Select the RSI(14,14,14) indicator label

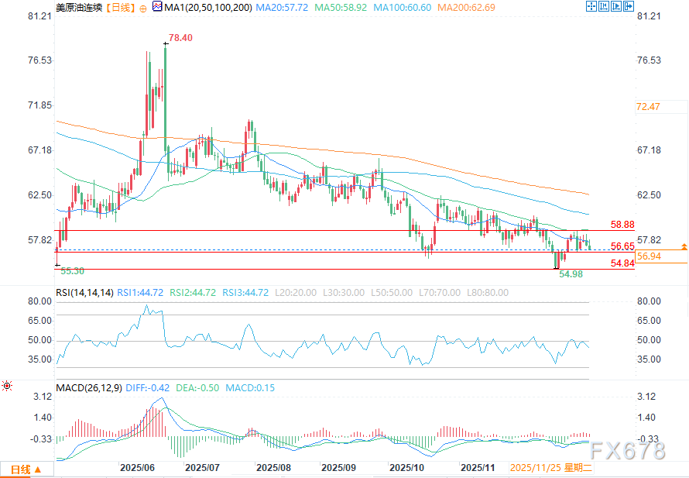(85, 292)
